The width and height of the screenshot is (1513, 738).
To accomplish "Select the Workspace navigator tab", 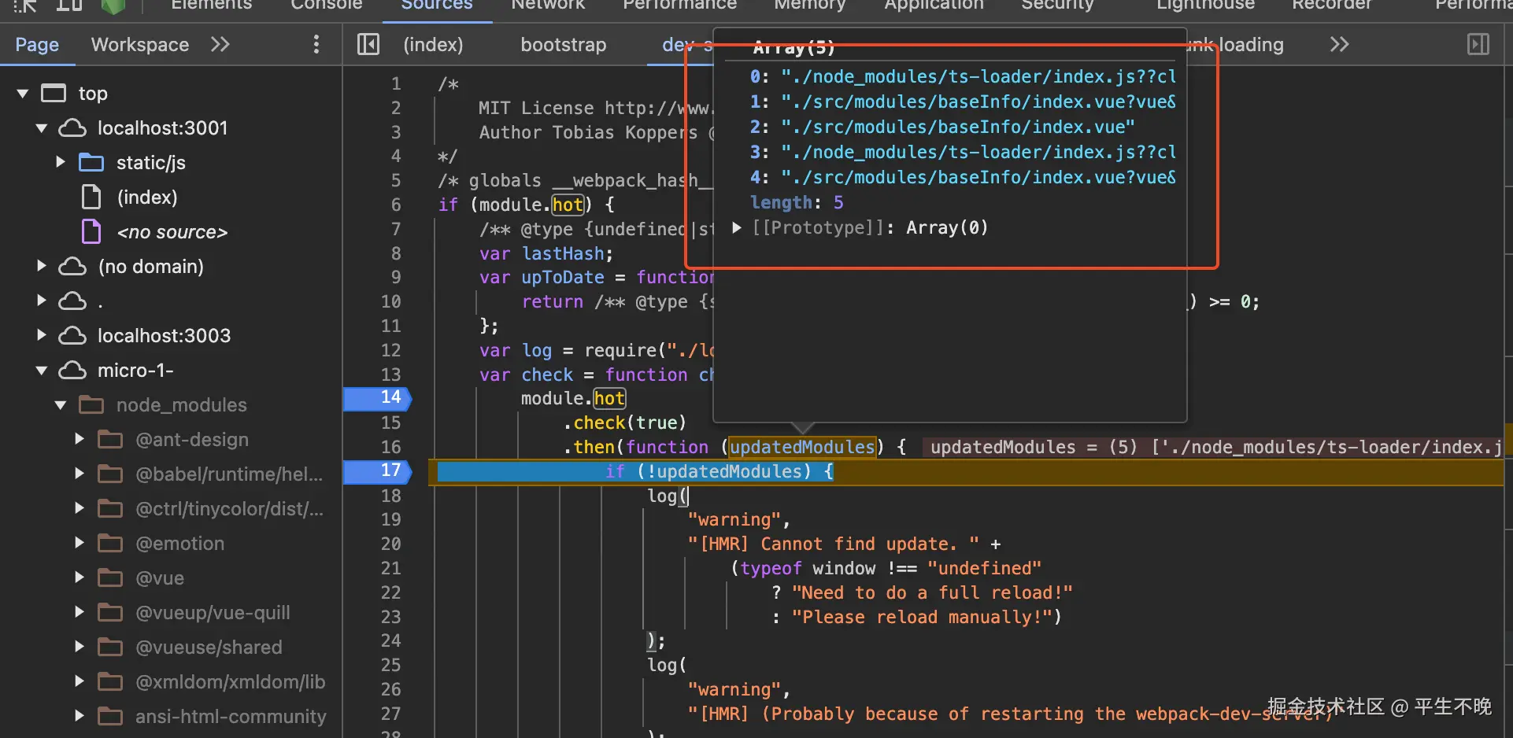I will [140, 45].
